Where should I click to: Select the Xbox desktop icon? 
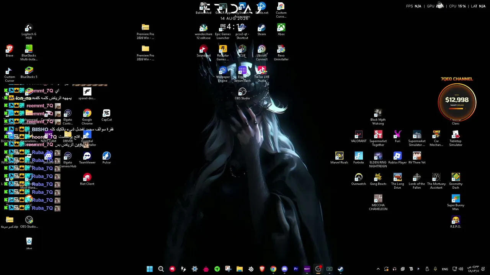coord(281,30)
